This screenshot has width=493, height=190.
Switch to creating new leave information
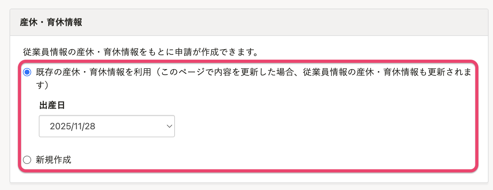coord(27,160)
